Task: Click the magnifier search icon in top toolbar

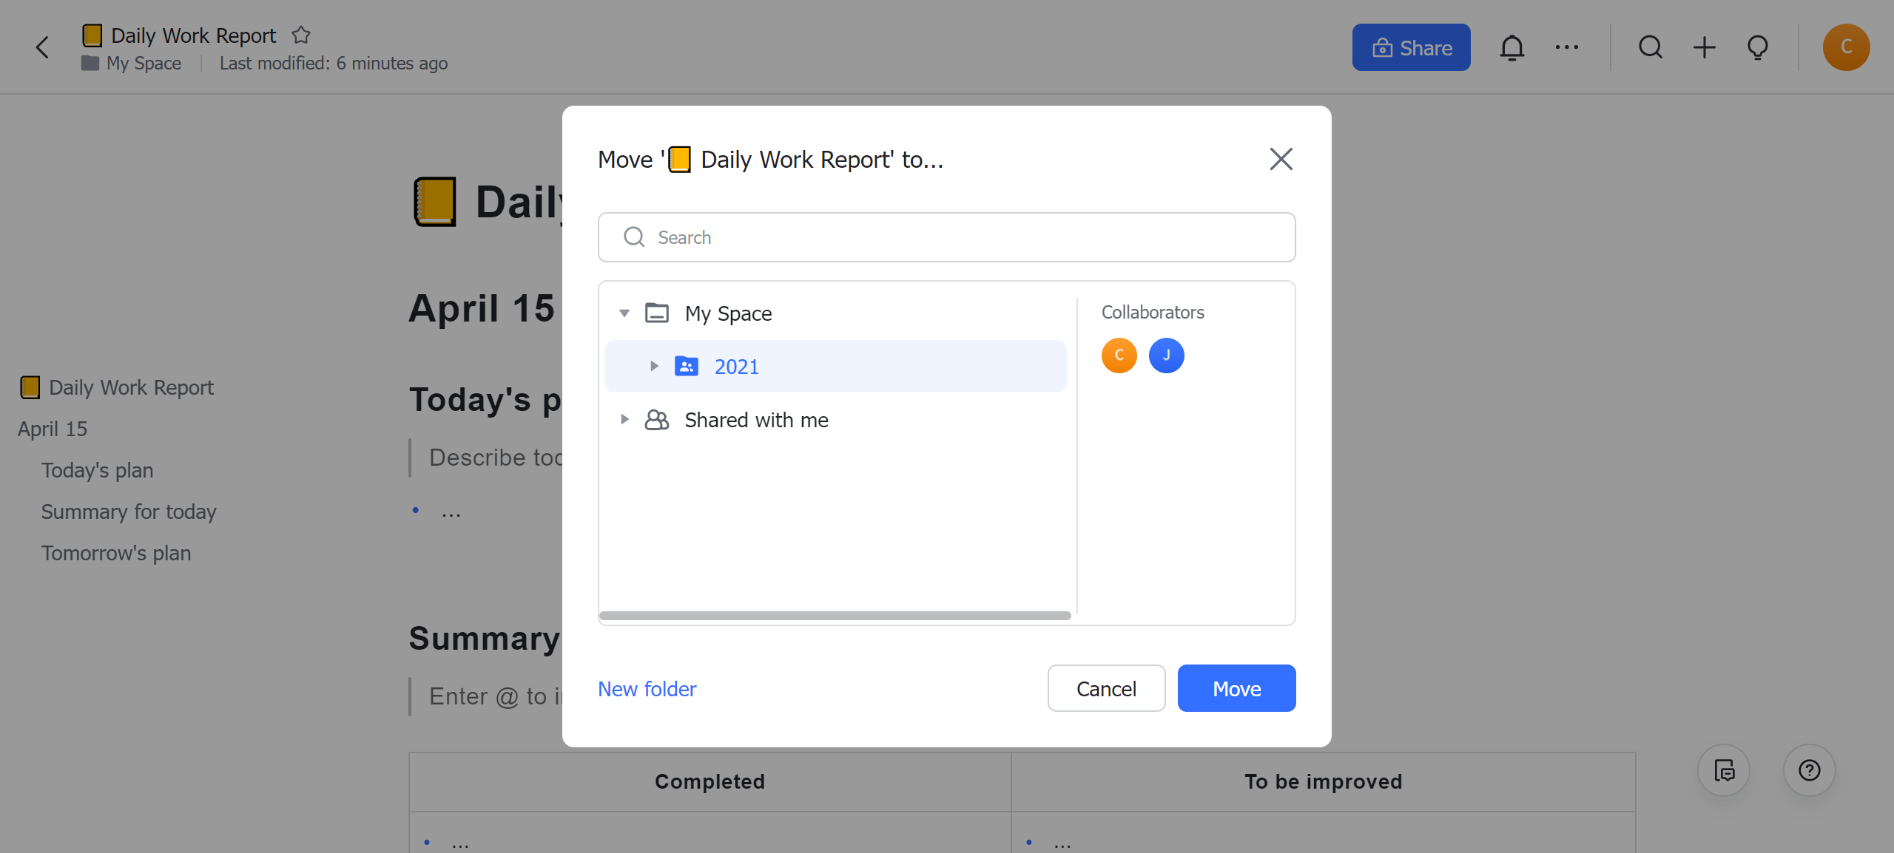Action: [x=1650, y=47]
